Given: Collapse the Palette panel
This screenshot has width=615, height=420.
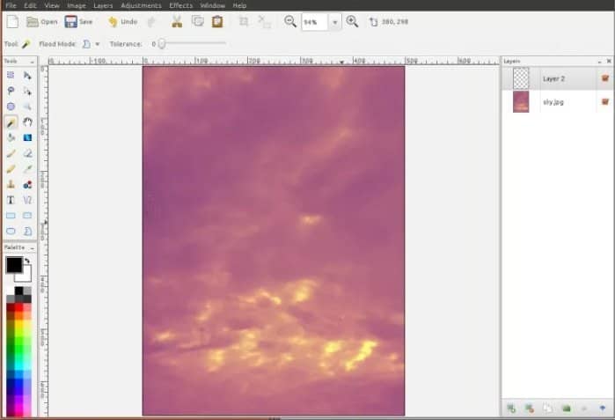Looking at the screenshot, I should (33, 248).
